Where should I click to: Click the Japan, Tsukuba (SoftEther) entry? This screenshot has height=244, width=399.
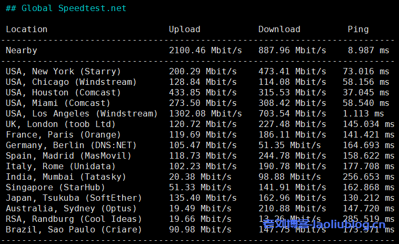tap(74, 198)
